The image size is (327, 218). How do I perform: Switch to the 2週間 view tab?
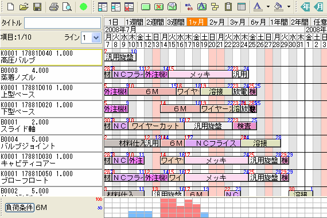[x=155, y=22]
